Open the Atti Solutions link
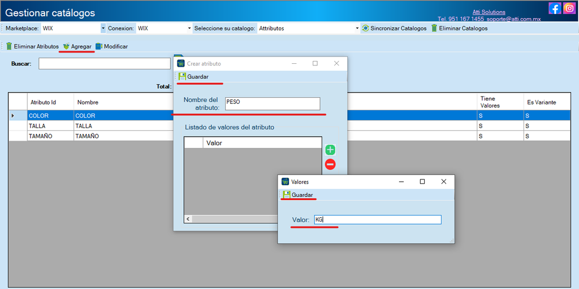 489,12
